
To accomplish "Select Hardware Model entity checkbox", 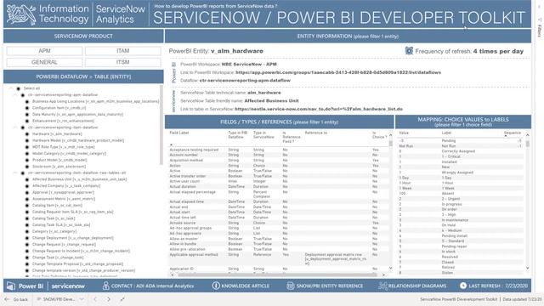I will click(27, 140).
